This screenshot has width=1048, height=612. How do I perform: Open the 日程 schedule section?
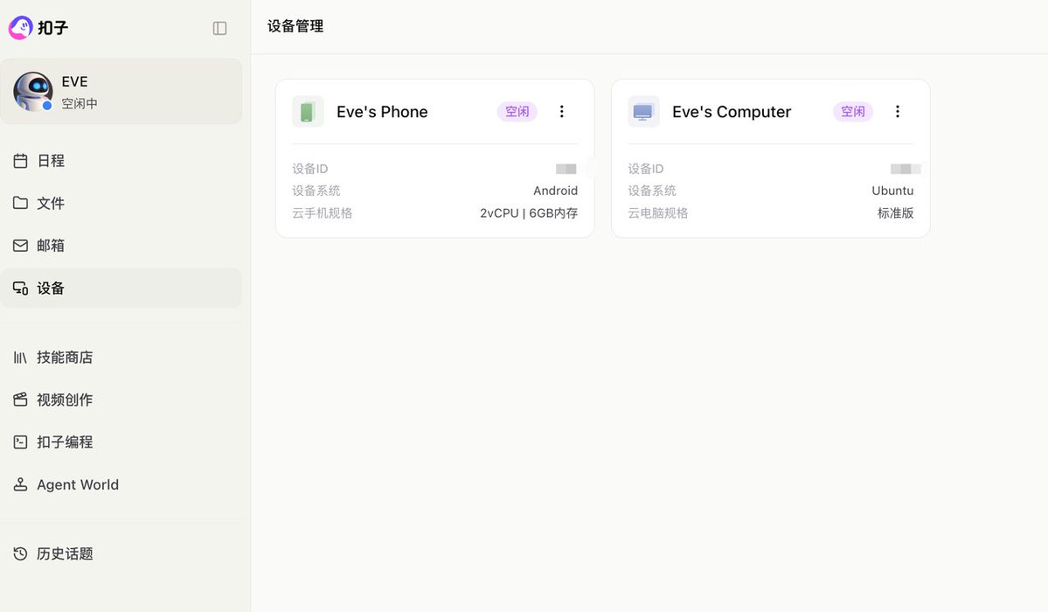click(50, 160)
